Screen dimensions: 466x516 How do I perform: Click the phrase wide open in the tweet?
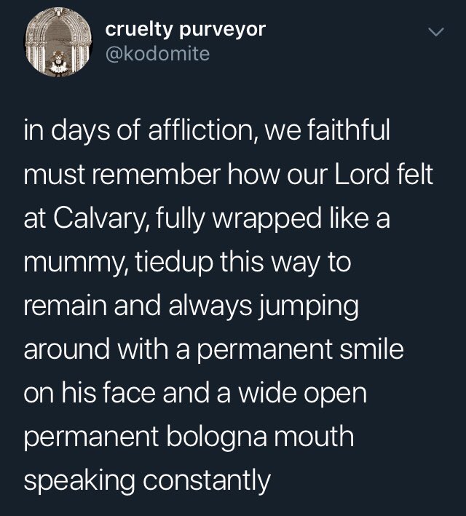coord(302,394)
